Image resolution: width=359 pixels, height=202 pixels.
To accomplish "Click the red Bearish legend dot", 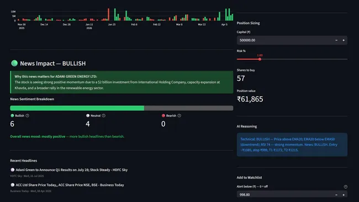I will (163, 116).
